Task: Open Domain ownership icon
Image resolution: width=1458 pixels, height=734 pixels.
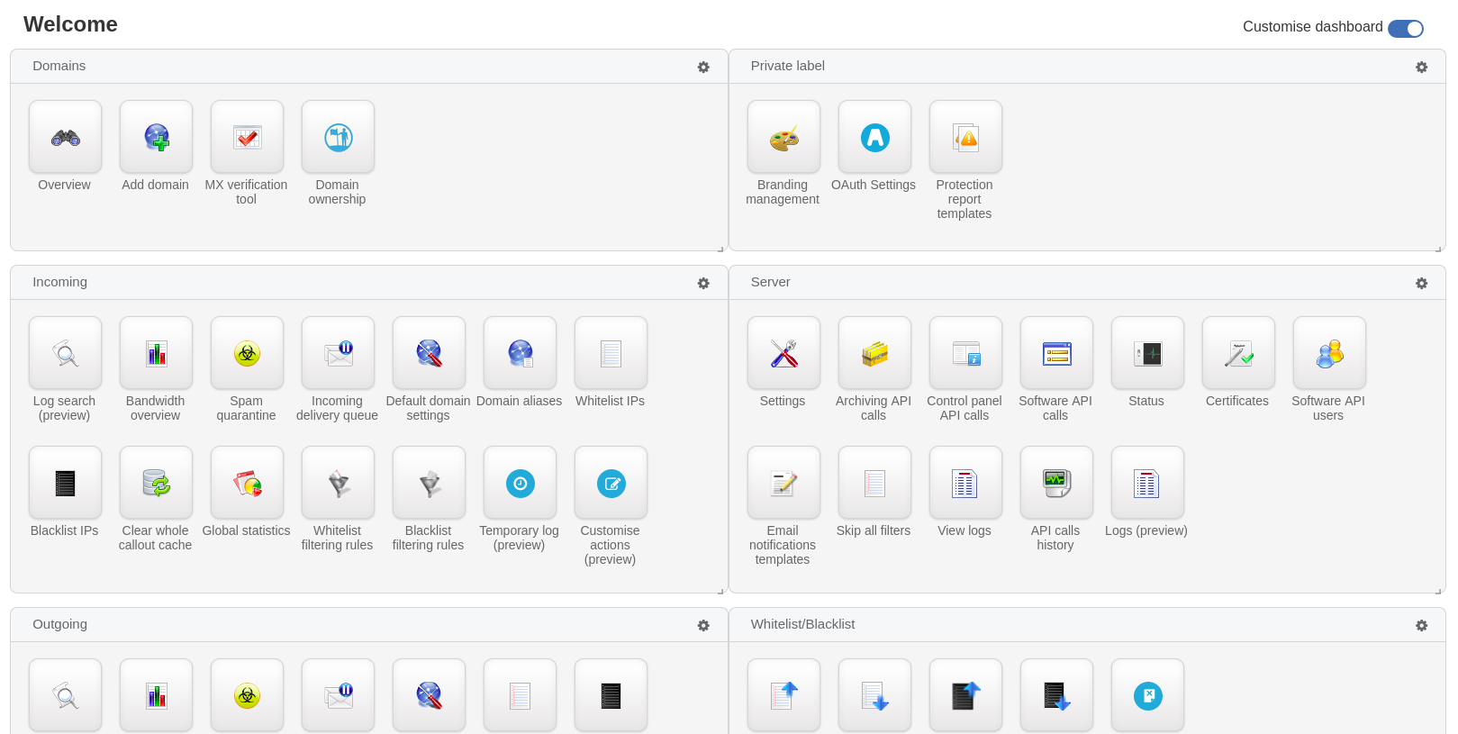Action: click(338, 137)
